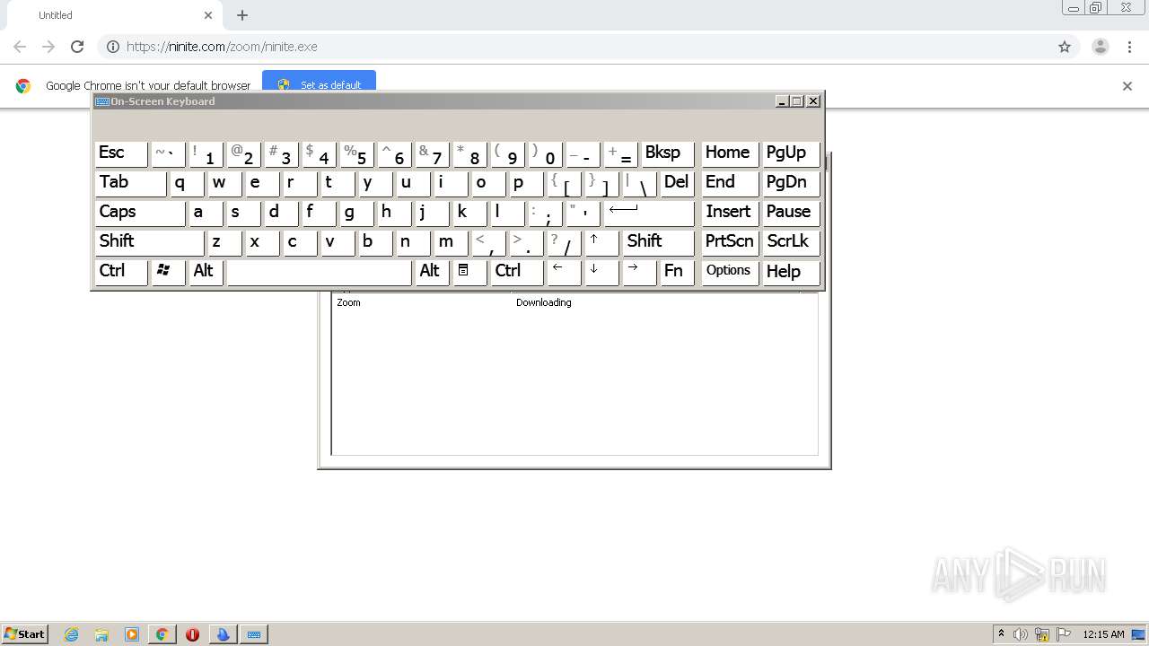
Task: Click the context menu key on keyboard
Action: (x=469, y=272)
